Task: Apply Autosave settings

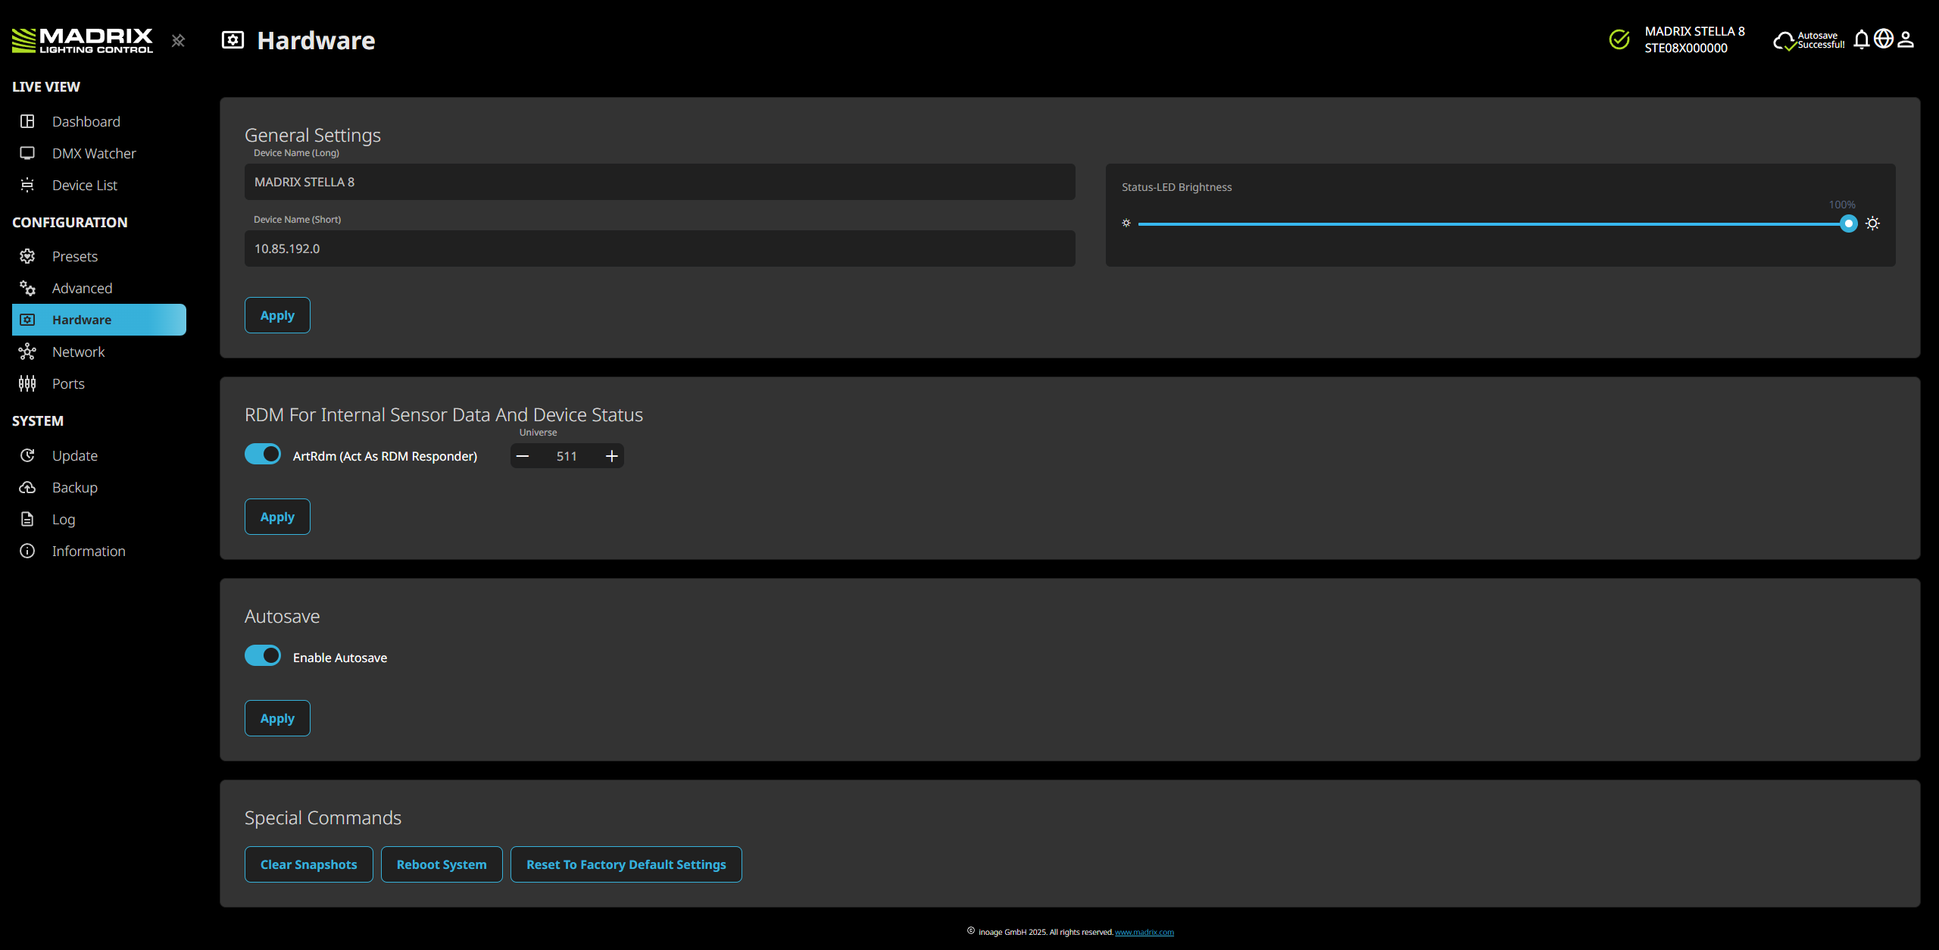Action: [x=277, y=718]
